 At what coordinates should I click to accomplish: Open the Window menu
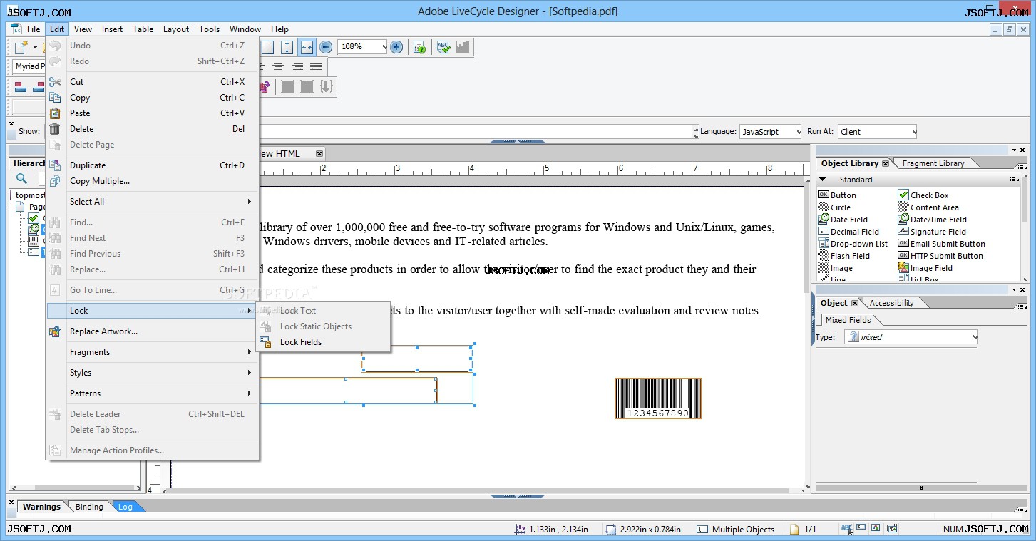pyautogui.click(x=245, y=29)
